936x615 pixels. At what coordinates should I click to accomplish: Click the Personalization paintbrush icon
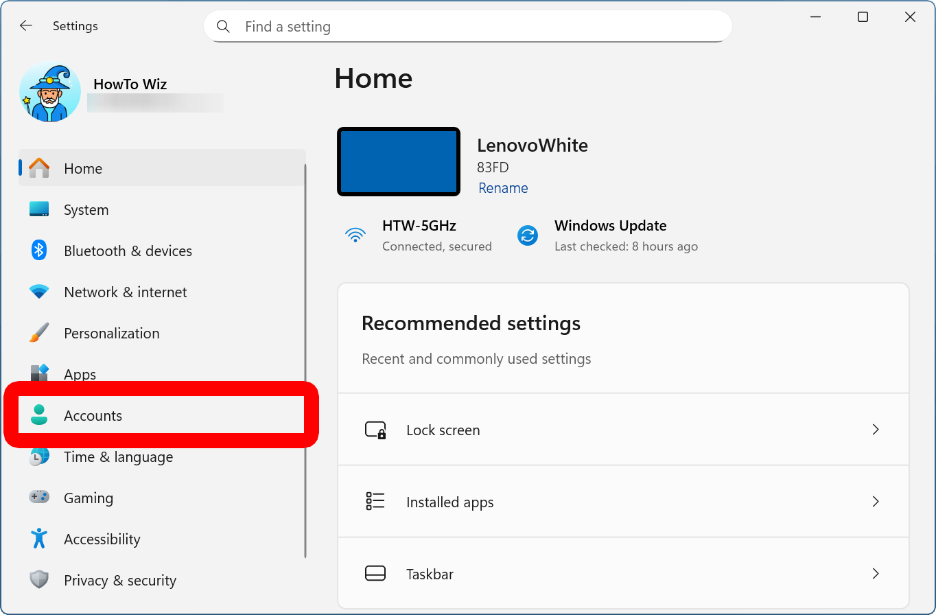[39, 333]
